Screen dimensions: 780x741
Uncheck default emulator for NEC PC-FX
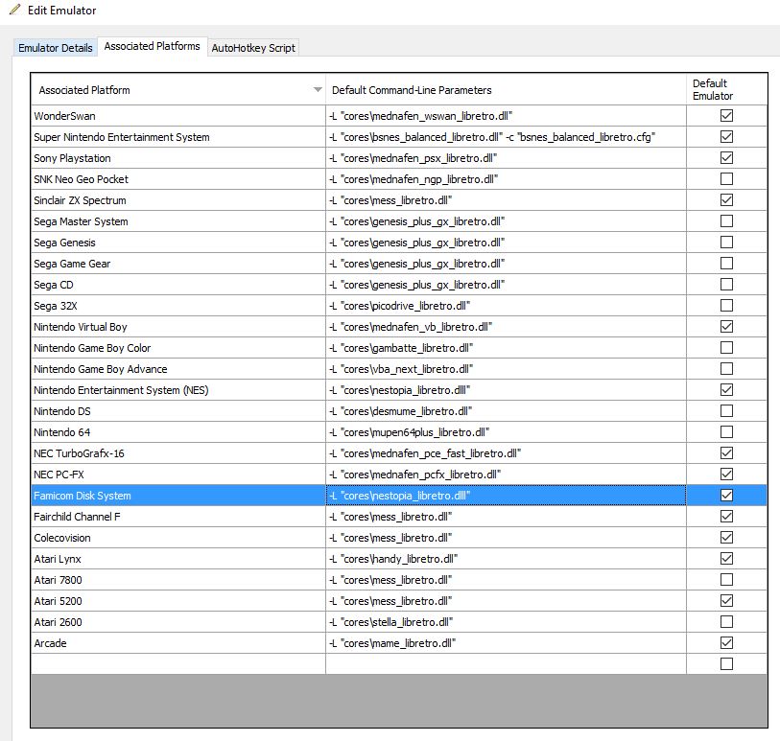tap(727, 475)
